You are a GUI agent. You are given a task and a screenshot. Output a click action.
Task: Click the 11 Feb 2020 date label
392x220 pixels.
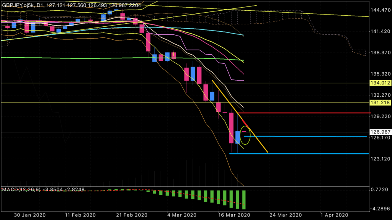pyautogui.click(x=80, y=215)
